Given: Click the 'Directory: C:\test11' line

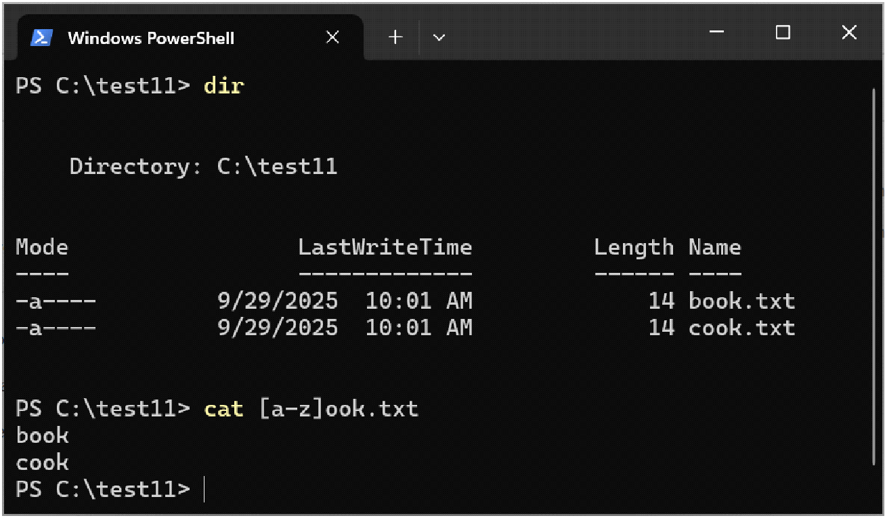Looking at the screenshot, I should [203, 167].
